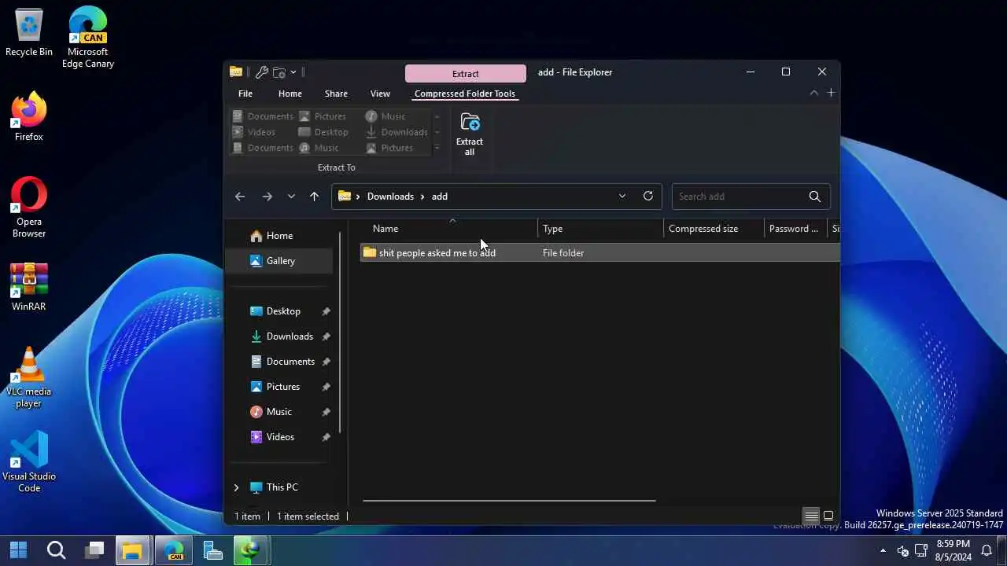Click the pin icon next to Desktop

[x=326, y=311]
